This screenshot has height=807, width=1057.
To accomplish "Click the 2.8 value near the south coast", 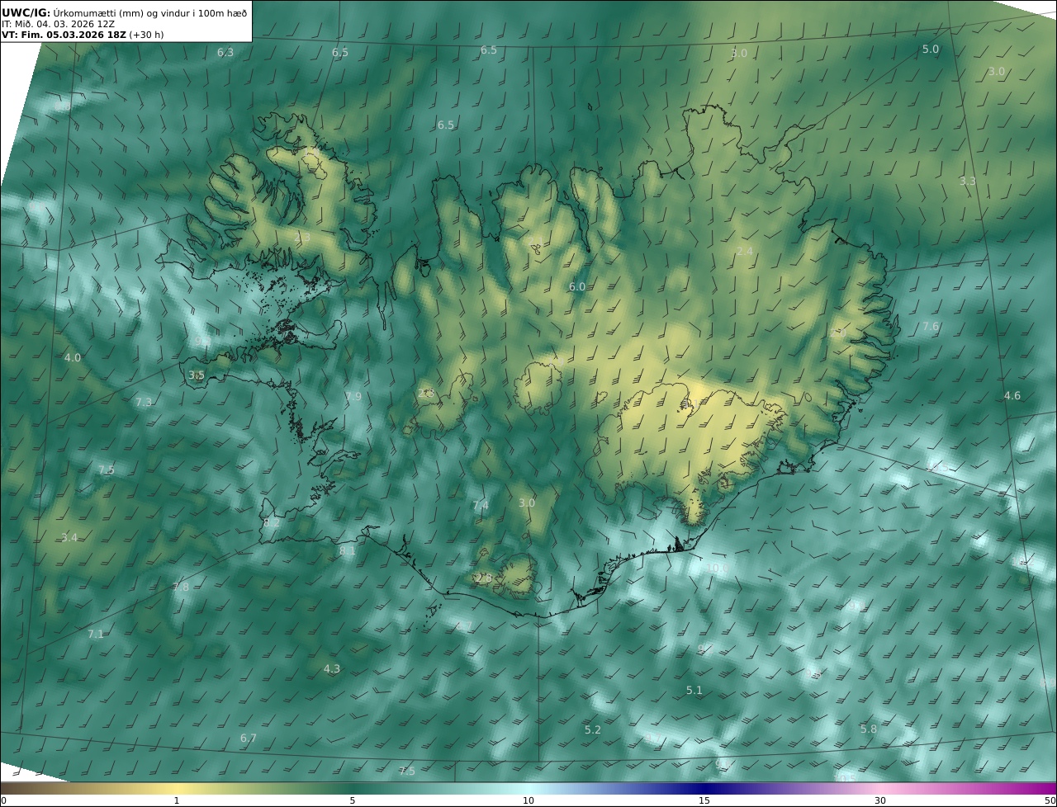I will coord(484,578).
